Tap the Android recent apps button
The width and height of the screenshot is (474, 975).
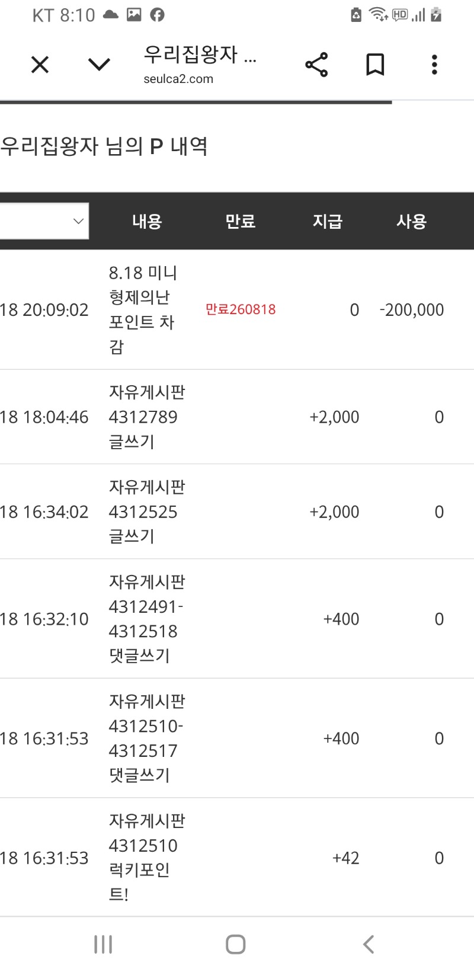pyautogui.click(x=103, y=944)
